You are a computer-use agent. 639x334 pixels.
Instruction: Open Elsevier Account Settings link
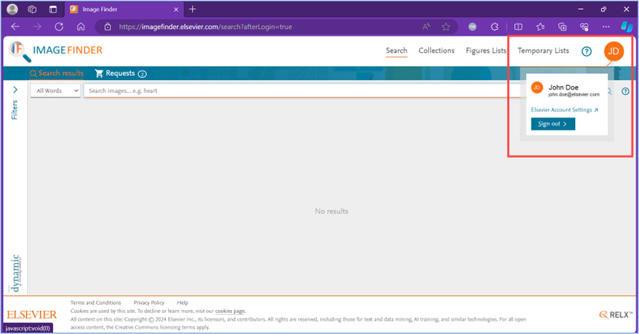564,110
